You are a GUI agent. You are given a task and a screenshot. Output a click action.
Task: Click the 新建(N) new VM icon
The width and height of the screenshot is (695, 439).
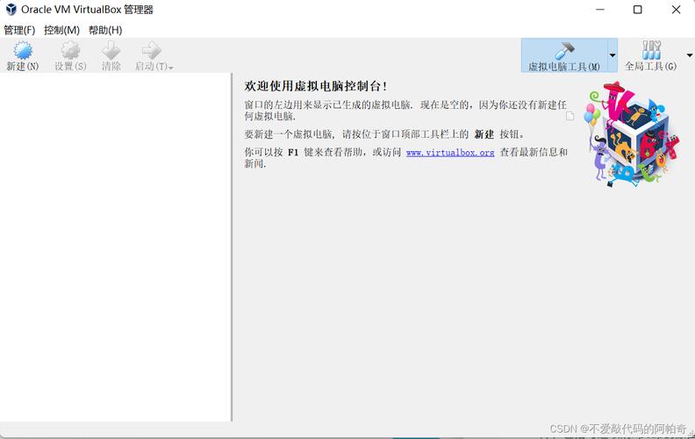tap(23, 51)
